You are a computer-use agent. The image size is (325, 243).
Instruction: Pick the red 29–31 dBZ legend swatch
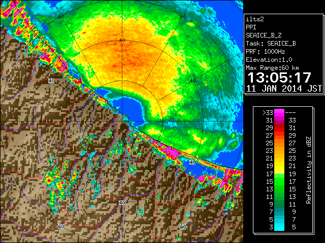[279, 128]
